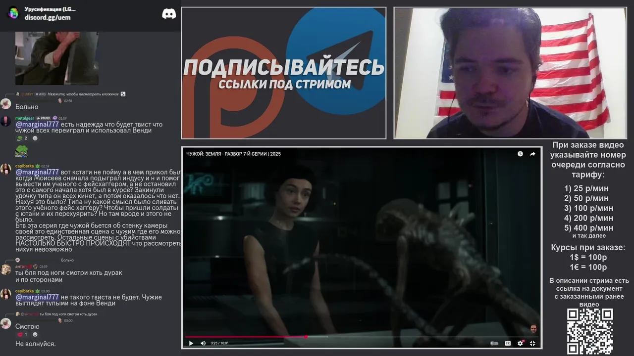The image size is (634, 356).
Task: Click @marginal777 mention in 03:00 message
Action: [37, 297]
